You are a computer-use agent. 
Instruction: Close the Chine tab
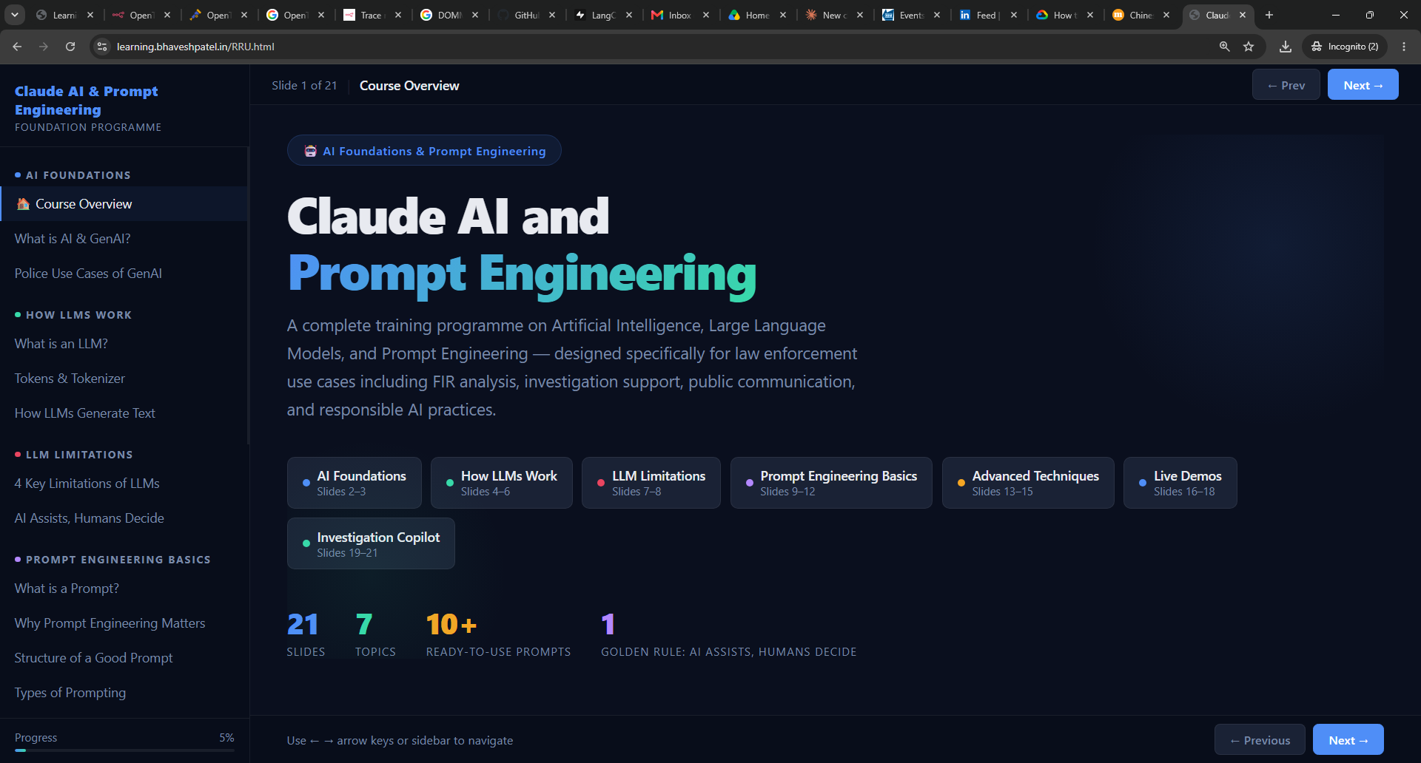click(1166, 15)
